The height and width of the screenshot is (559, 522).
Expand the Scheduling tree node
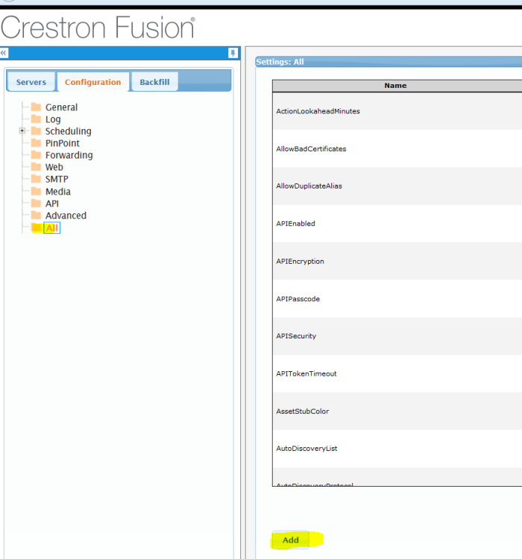click(x=22, y=131)
